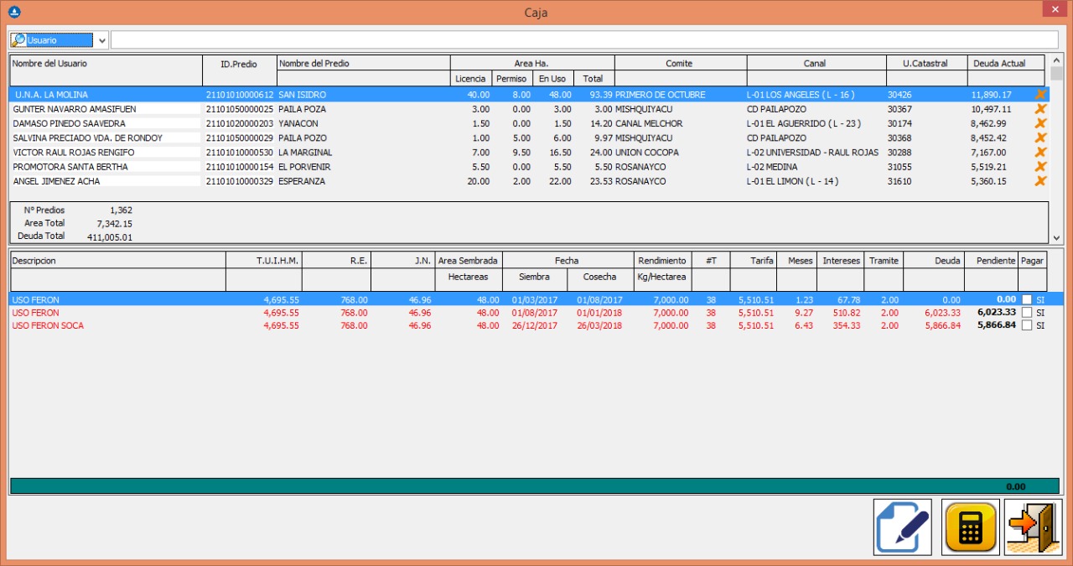This screenshot has height=566, width=1073.
Task: Click orange X icon for DAMASO PINEDO row
Action: (x=1040, y=123)
